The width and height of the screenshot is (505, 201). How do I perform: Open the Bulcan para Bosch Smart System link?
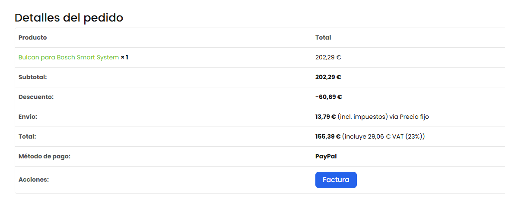69,58
